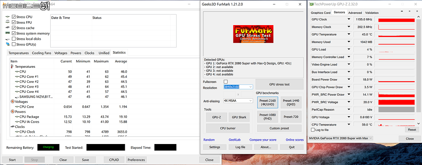Click the chip icon of CPU Package row
The height and width of the screenshot is (165, 422).
click(17, 117)
